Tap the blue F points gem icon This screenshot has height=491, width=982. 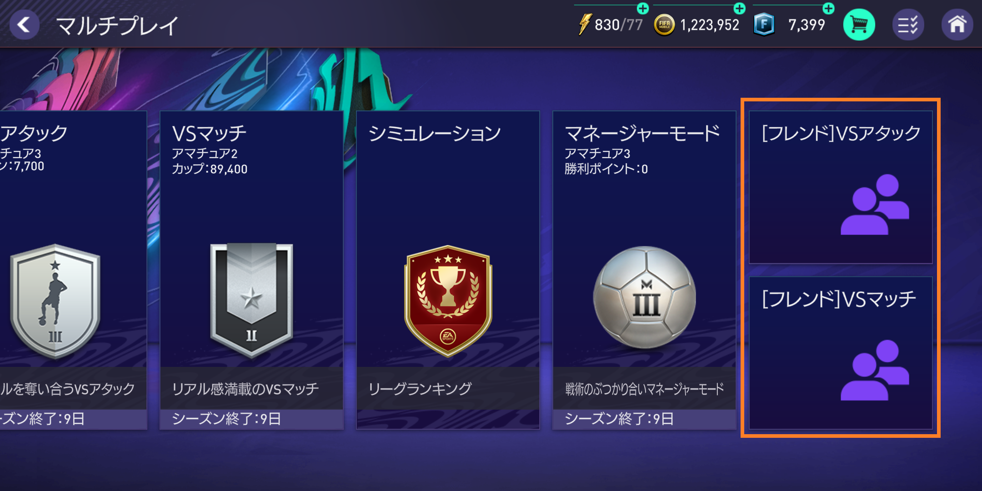[x=764, y=25]
